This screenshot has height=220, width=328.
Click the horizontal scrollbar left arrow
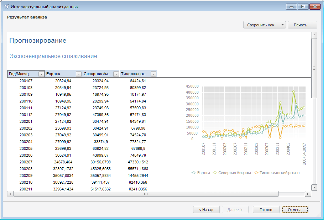coord(10,194)
